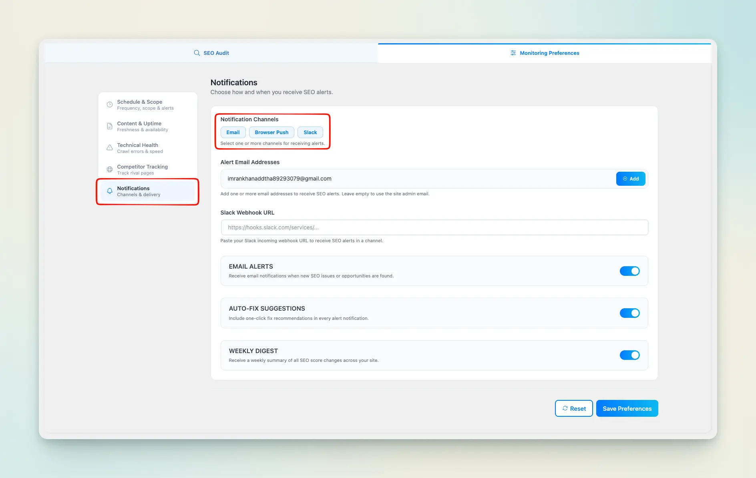Focus the Slack Webhook URL field

434,227
